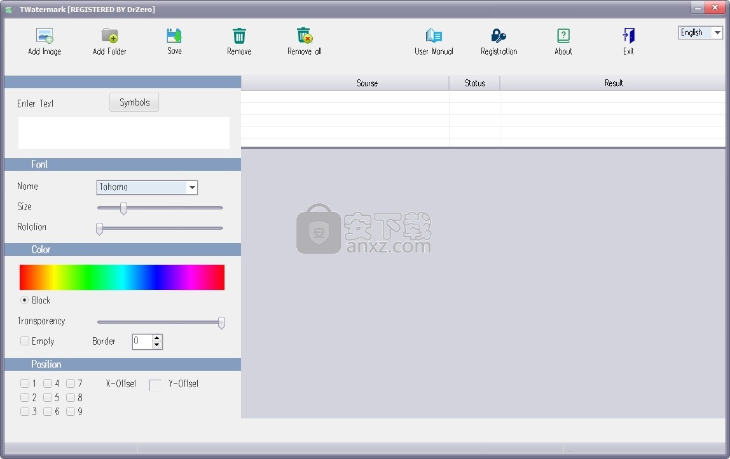Open the About help icon
The width and height of the screenshot is (730, 459).
563,36
